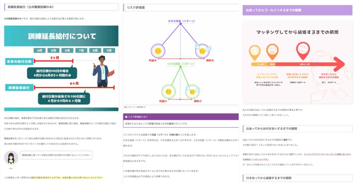Select the 9月 month label
This screenshot has width=354, height=185.
109,50
